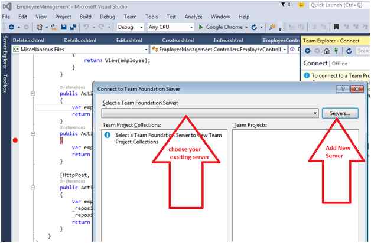Open the Team menu
This screenshot has width=371, height=243.
[130, 17]
